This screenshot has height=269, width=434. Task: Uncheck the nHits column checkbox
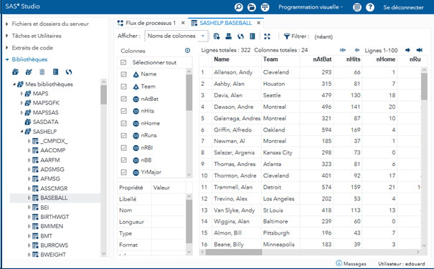[123, 111]
